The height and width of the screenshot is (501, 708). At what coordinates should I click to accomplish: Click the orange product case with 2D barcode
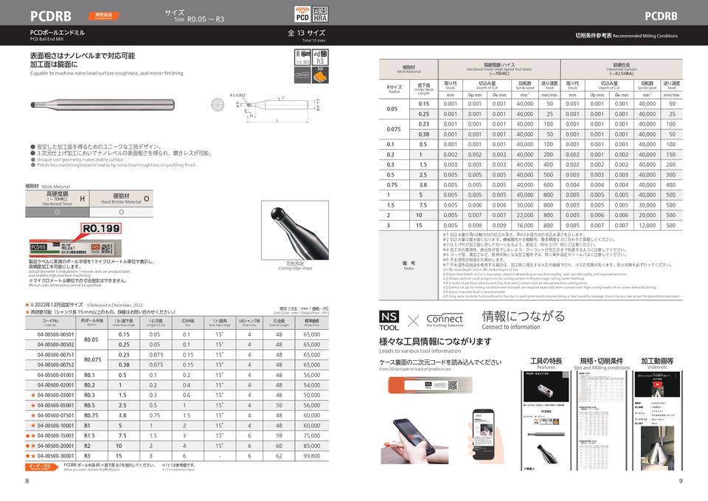tap(430, 385)
